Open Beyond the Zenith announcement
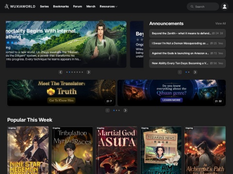Image resolution: width=233 pixels, height=174 pixels. pos(187,33)
